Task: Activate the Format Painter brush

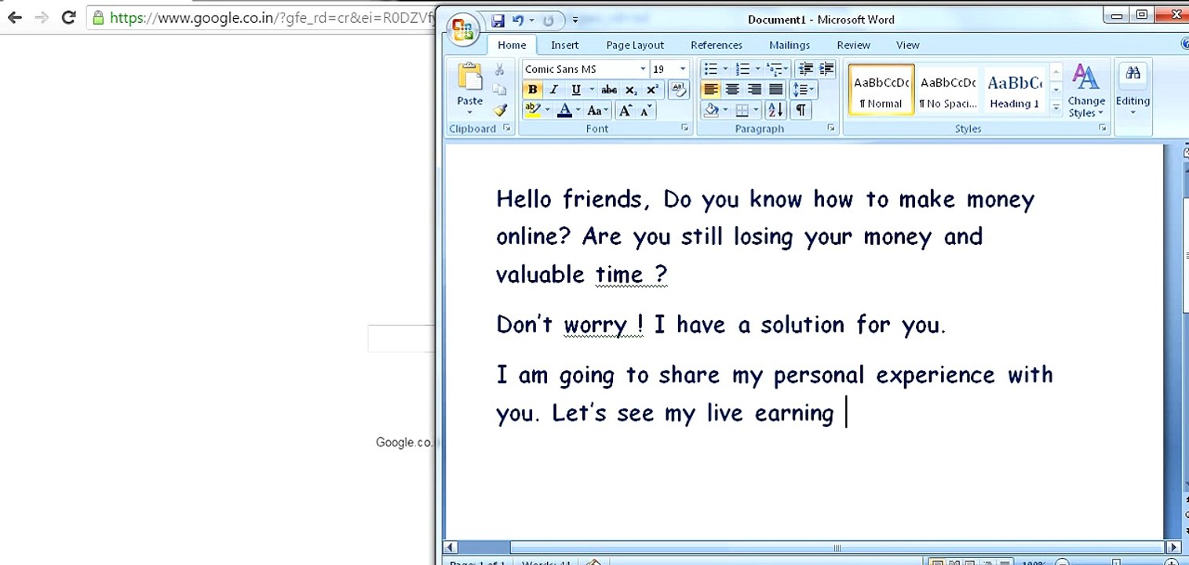Action: pyautogui.click(x=500, y=110)
